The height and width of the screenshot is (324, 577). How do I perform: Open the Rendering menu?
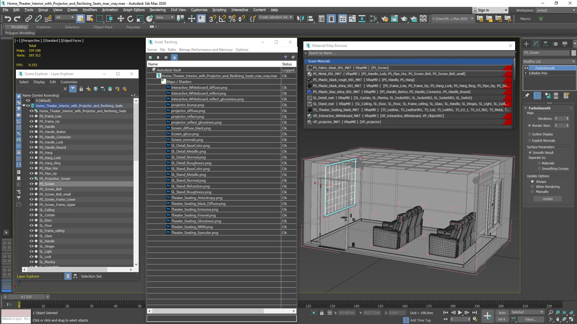(x=157, y=10)
